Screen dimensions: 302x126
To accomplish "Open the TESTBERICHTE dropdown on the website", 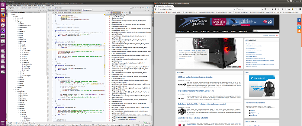I will pyautogui.click(x=205, y=31).
